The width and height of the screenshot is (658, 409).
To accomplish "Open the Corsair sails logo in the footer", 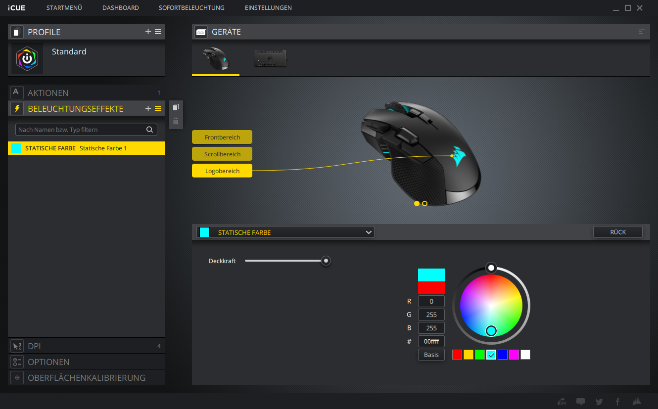I will [637, 402].
